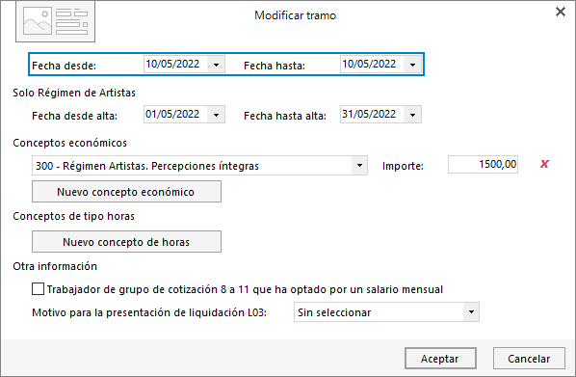
Task: Enable the grupo de cotización 8 a 11 checkbox
Action: [x=38, y=289]
